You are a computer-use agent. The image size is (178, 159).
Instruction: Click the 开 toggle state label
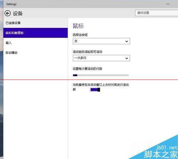[74, 90]
